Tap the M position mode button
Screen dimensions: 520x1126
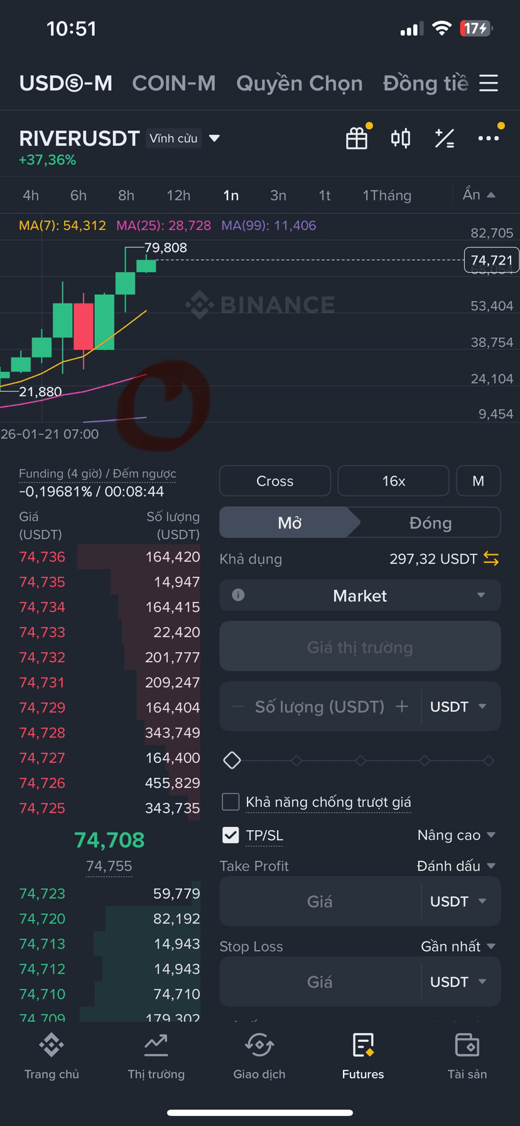coord(479,481)
